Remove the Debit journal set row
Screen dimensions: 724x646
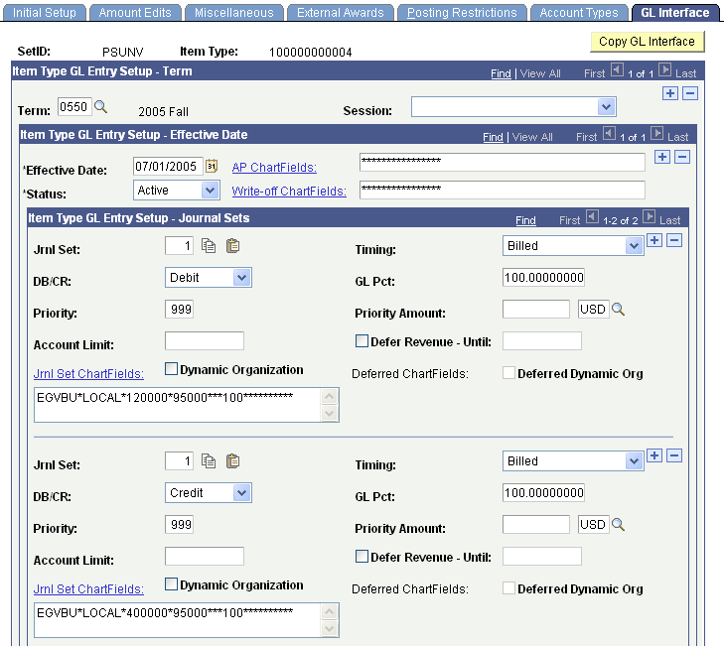click(x=674, y=240)
